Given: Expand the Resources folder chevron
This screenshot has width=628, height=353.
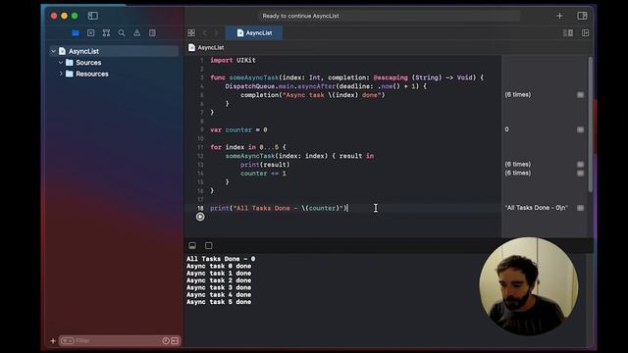Looking at the screenshot, I should click(x=61, y=74).
